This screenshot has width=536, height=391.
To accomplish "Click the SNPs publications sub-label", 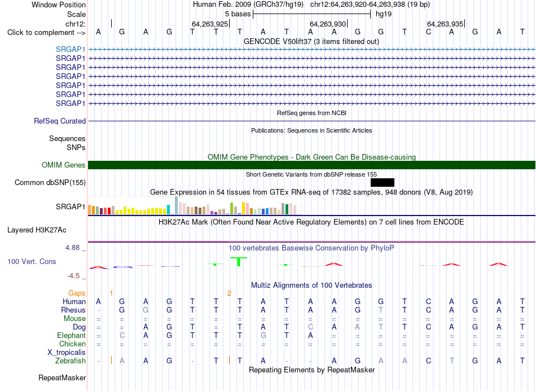I will tap(76, 147).
